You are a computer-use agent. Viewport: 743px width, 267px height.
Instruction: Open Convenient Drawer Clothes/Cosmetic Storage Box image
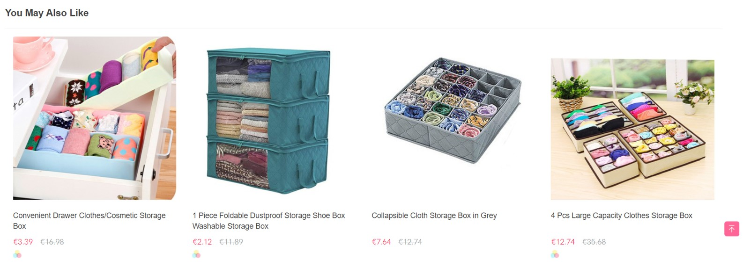[95, 118]
